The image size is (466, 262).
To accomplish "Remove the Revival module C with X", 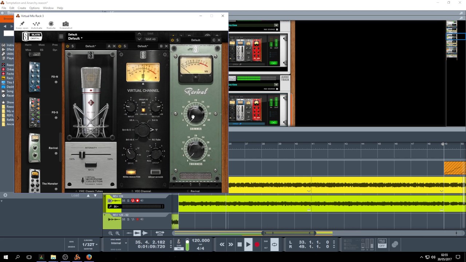I will [219, 40].
